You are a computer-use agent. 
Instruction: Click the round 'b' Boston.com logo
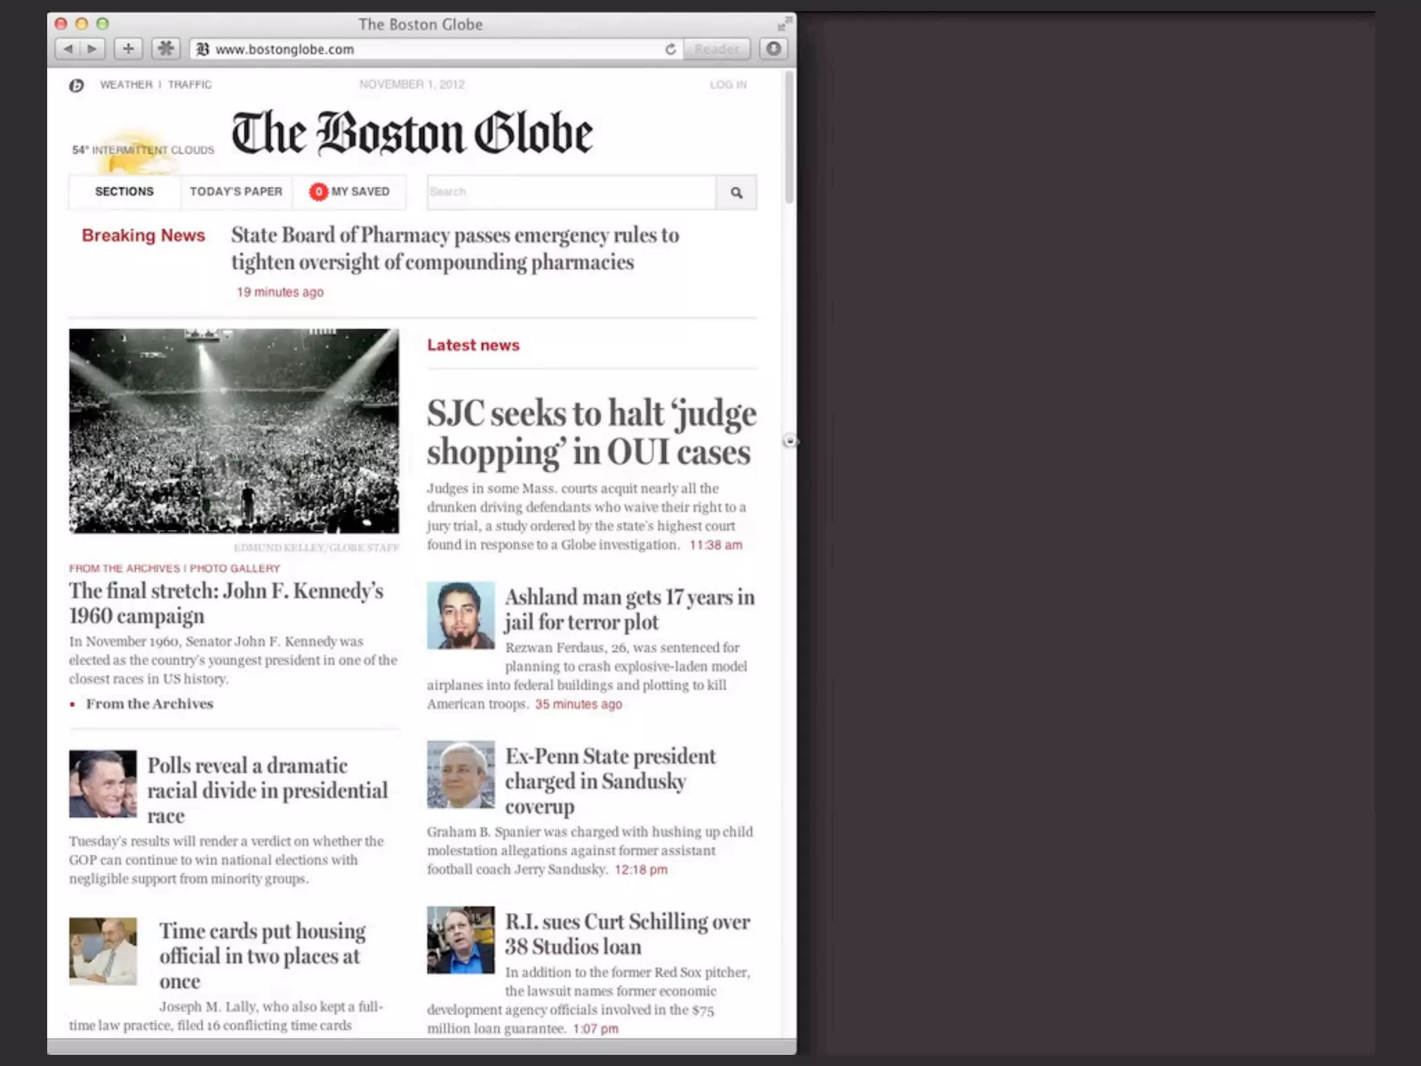click(76, 85)
